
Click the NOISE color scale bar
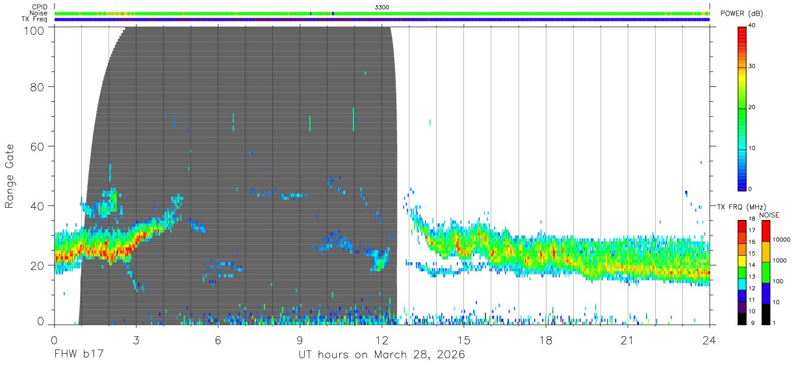click(x=766, y=272)
